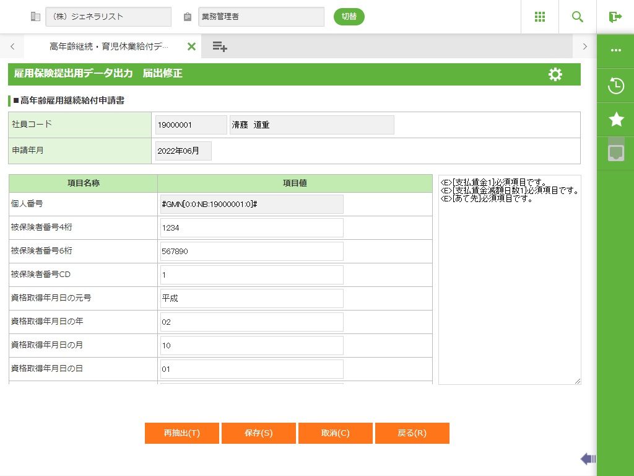634x476 pixels.
Task: Open the history clock icon in sidebar
Action: pyautogui.click(x=615, y=86)
